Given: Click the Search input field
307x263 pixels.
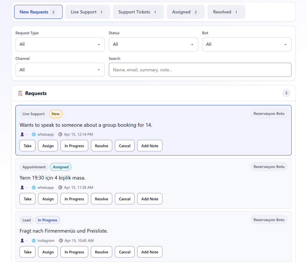Looking at the screenshot, I should tap(200, 70).
